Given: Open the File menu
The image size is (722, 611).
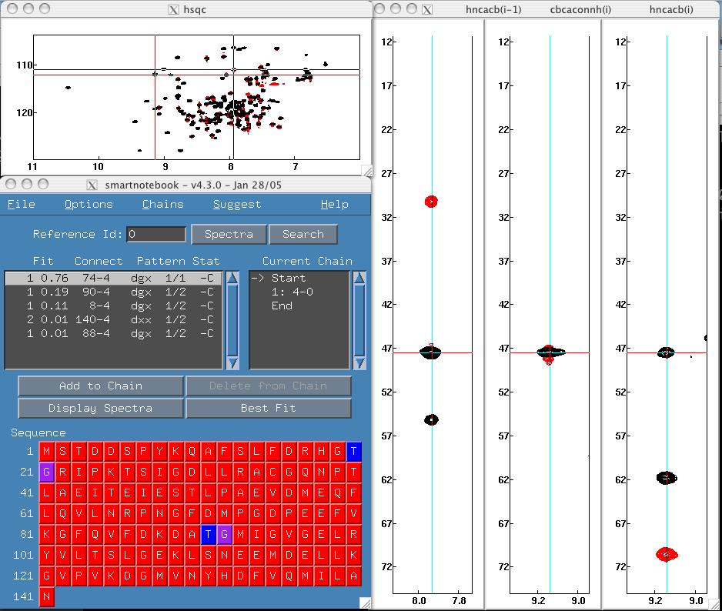Looking at the screenshot, I should tap(21, 204).
